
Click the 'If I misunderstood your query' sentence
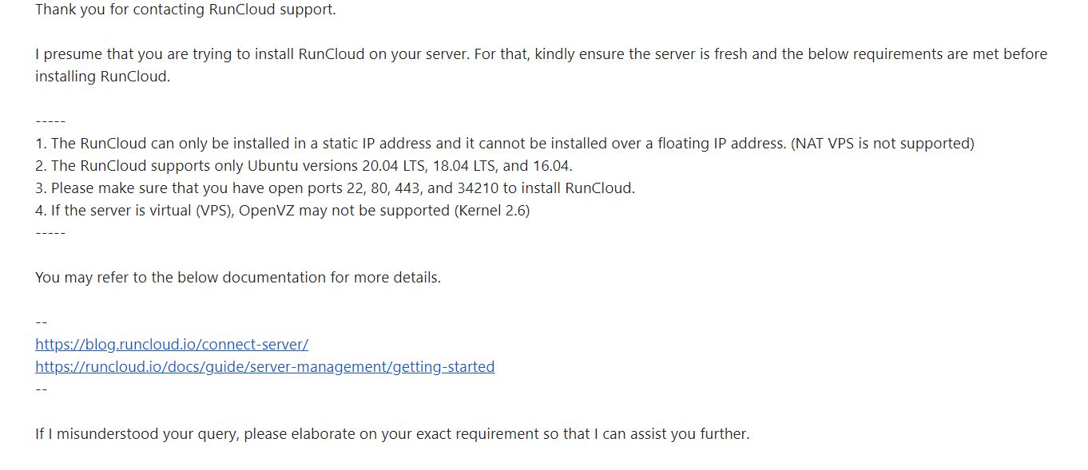[x=392, y=434]
